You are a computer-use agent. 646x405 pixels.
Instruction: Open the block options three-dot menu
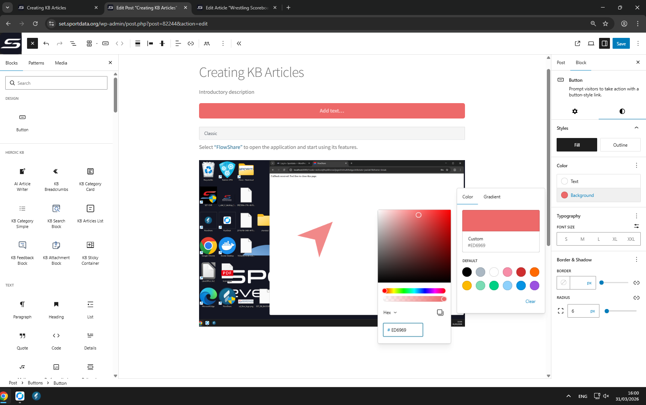click(x=223, y=43)
